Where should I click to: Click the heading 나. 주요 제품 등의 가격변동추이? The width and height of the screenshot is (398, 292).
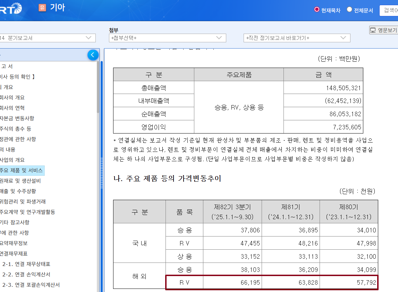click(167, 178)
